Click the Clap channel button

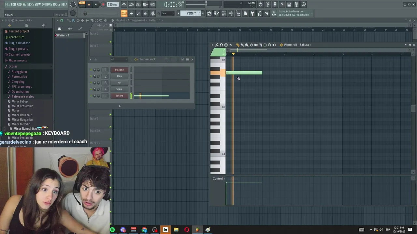[x=119, y=76]
